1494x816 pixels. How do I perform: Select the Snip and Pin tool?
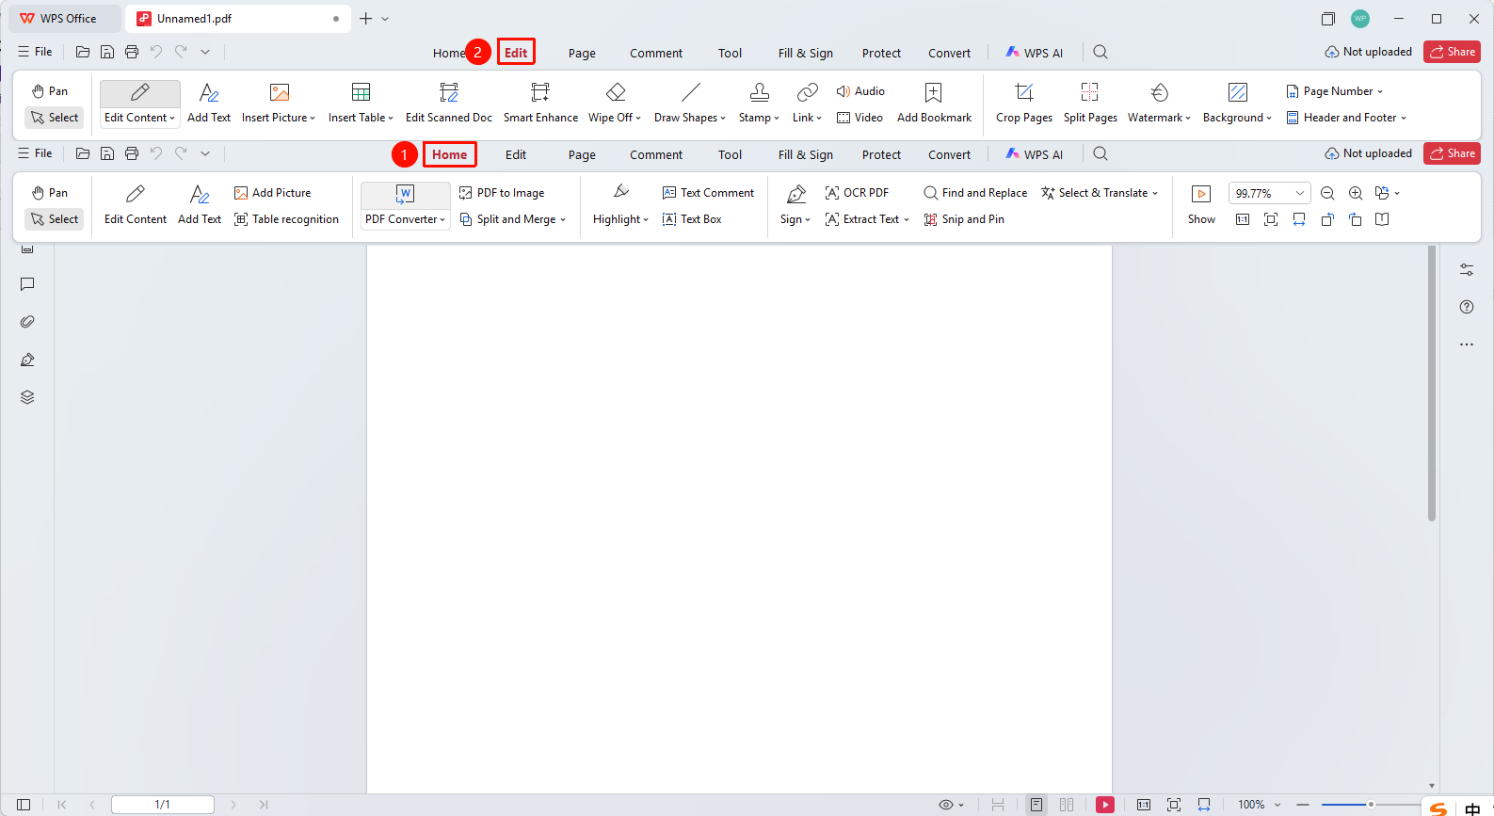pyautogui.click(x=963, y=219)
